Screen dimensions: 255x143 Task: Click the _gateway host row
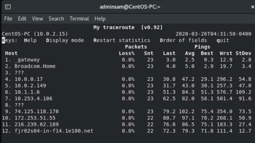[27, 60]
